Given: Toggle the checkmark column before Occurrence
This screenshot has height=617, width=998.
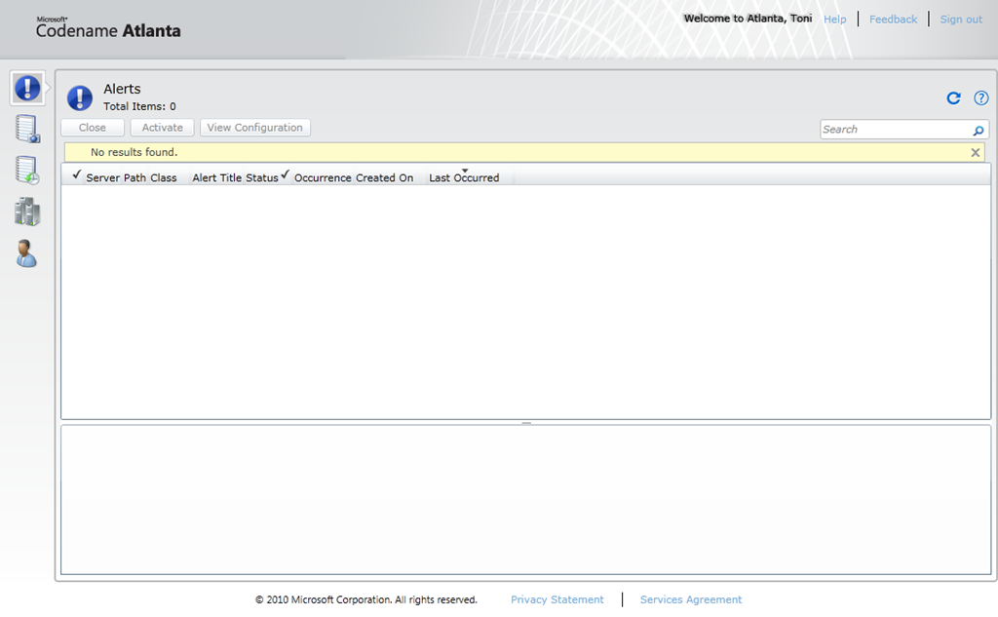Looking at the screenshot, I should click(x=286, y=174).
